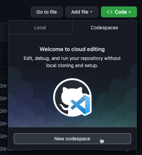Click the third GitH commit link from top

pos(4,111)
